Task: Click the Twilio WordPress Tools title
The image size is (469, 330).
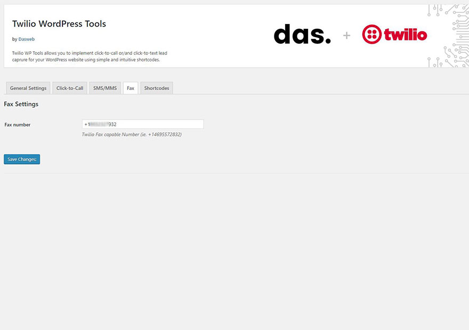Action: pos(59,23)
